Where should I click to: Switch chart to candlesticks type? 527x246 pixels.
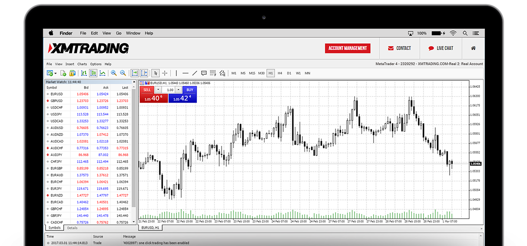pyautogui.click(x=93, y=73)
